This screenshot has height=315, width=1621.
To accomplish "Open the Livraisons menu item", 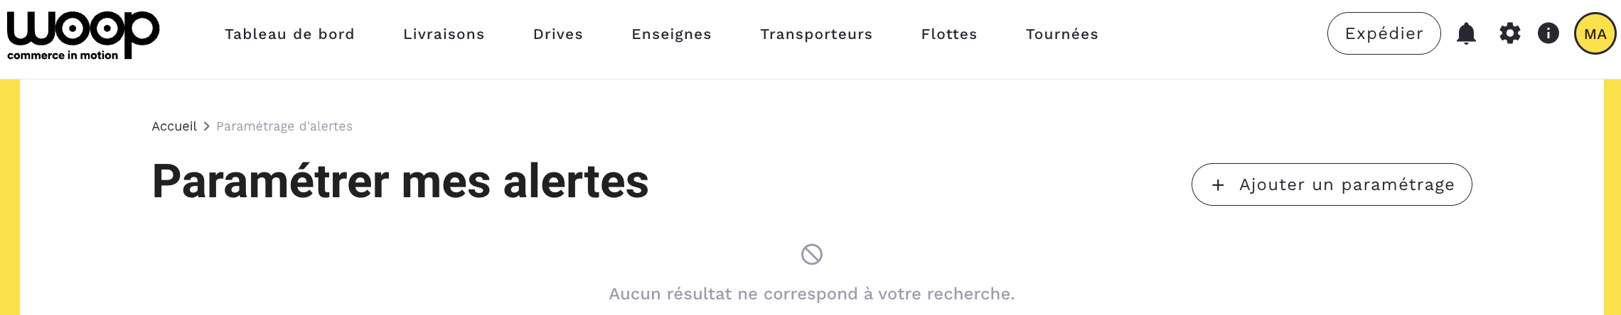I will click(444, 34).
